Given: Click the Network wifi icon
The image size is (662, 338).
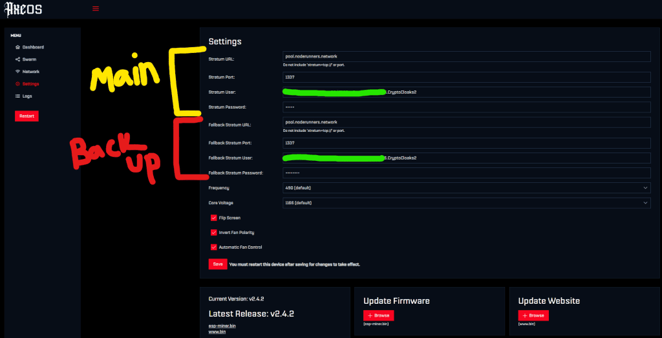Looking at the screenshot, I should (x=17, y=71).
